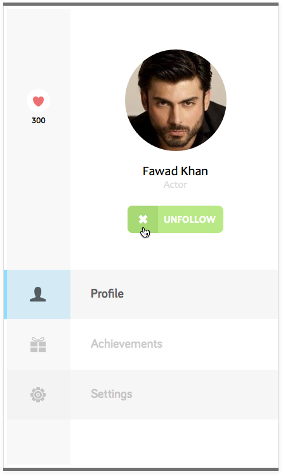This screenshot has height=476, width=283.
Task: Switch to the Achievements tab label
Action: click(127, 343)
